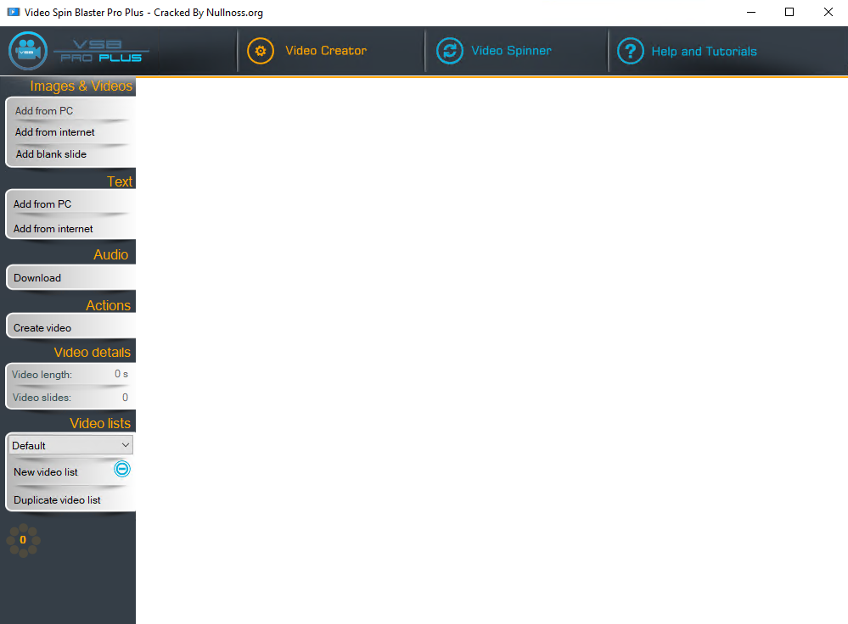Click the Actions section header
The height and width of the screenshot is (624, 848).
[108, 305]
